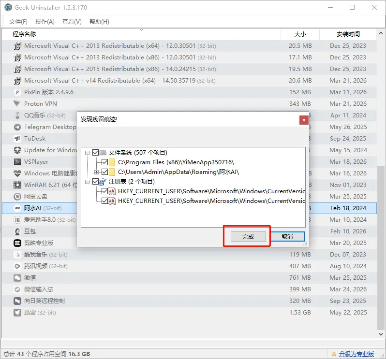Click the QQ音乐 program icon
Image resolution: width=386 pixels, height=359 pixels.
tap(17, 115)
